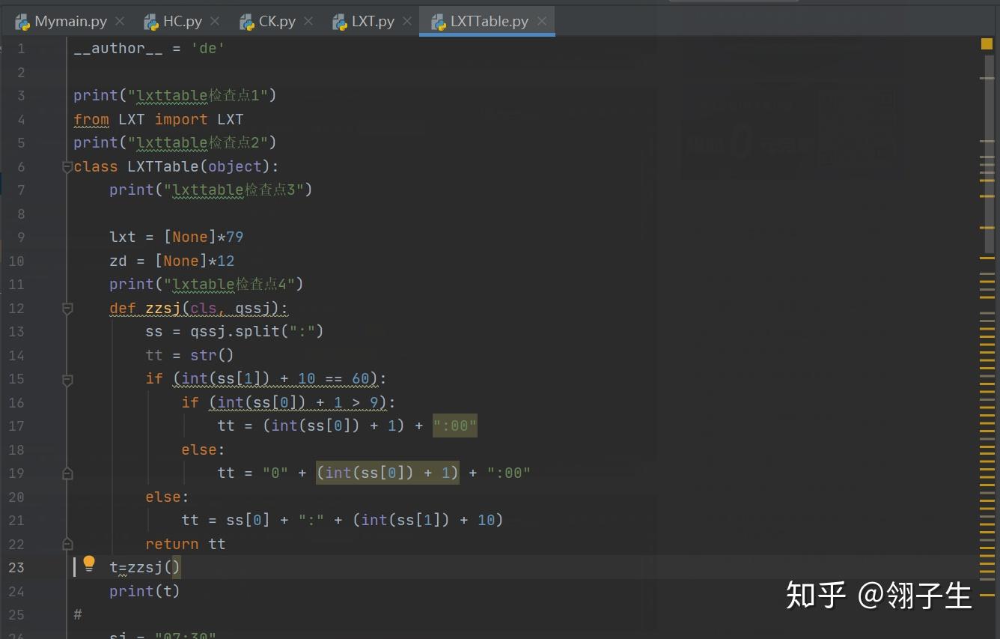The height and width of the screenshot is (639, 1000).
Task: Collapse the LXTTable class with its fold arrow
Action: [x=67, y=166]
